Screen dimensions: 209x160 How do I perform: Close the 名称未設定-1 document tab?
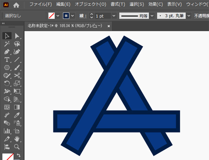click(108, 26)
